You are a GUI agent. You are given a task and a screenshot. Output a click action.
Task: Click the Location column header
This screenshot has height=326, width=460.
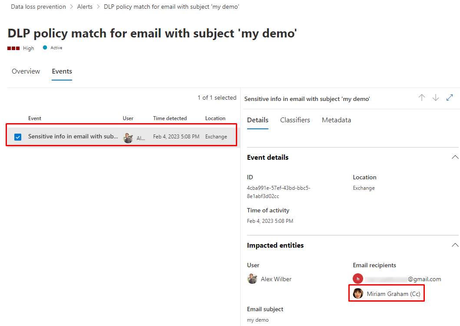215,118
